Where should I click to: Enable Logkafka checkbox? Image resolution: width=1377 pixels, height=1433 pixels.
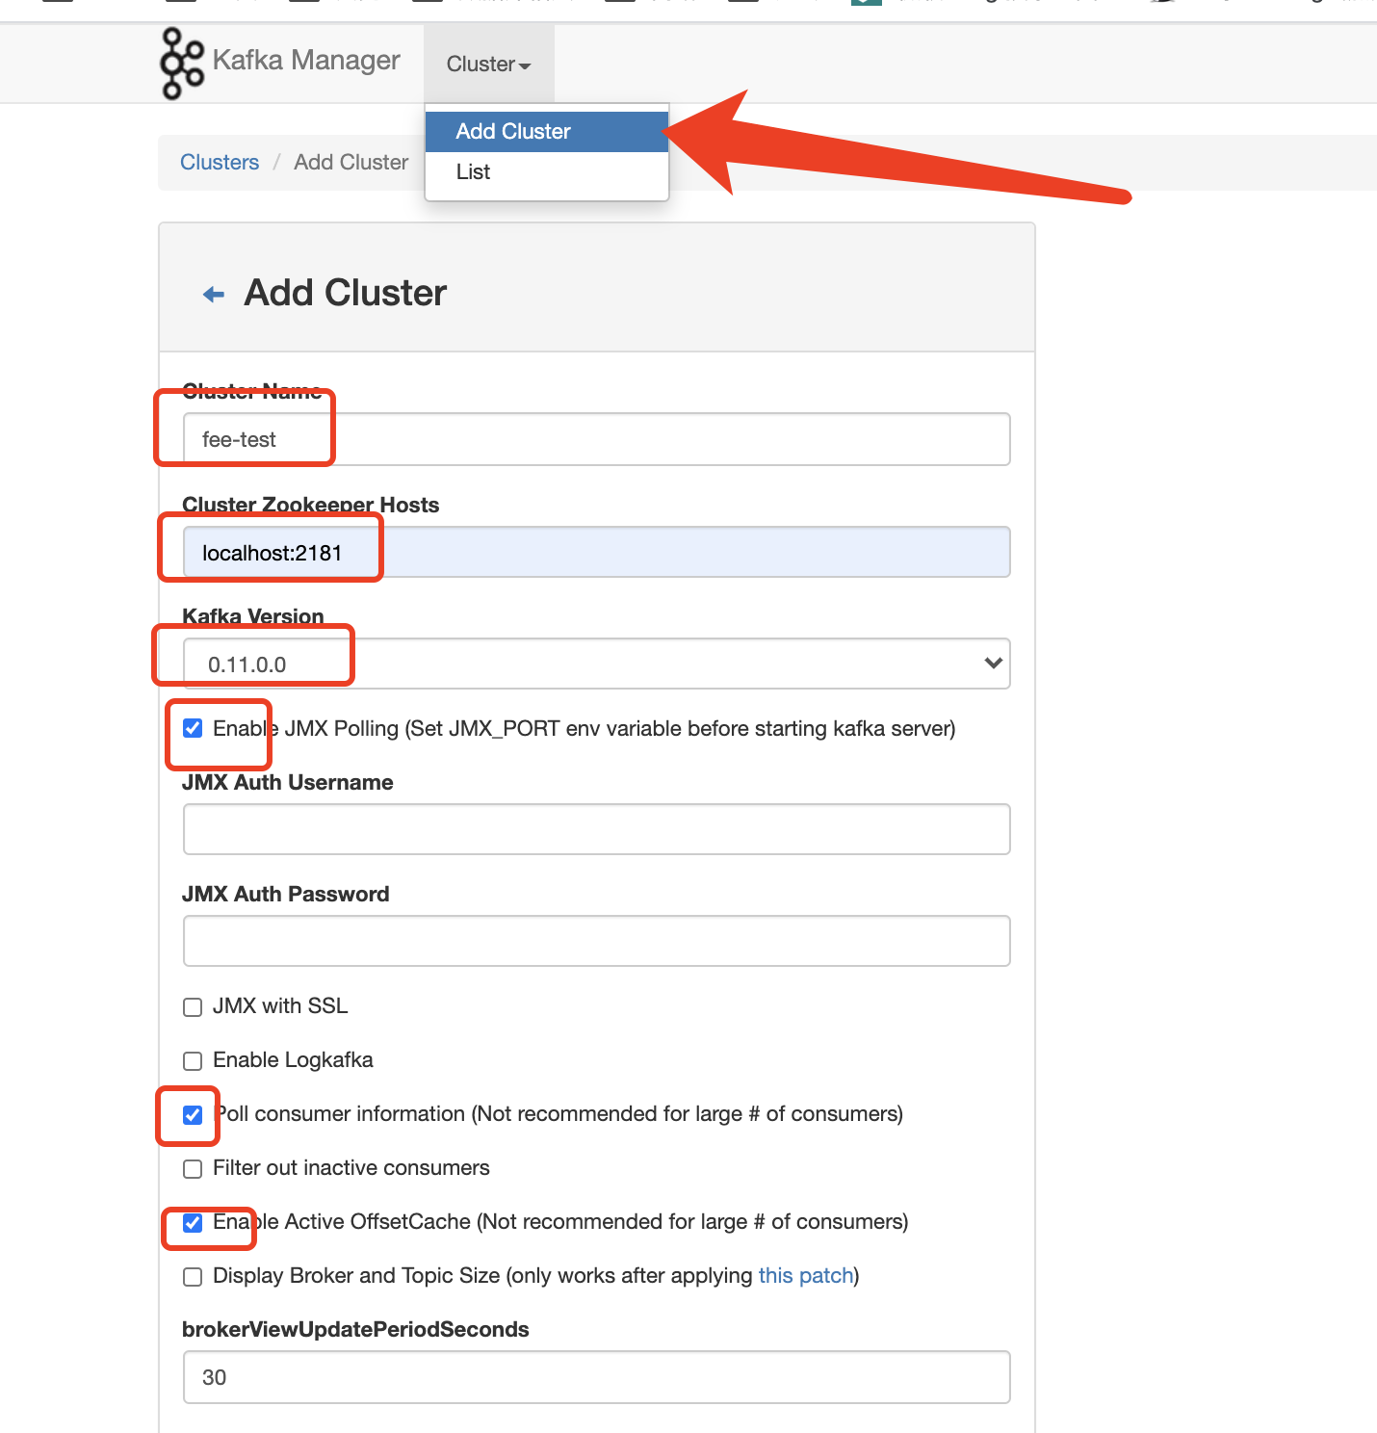click(x=193, y=1061)
